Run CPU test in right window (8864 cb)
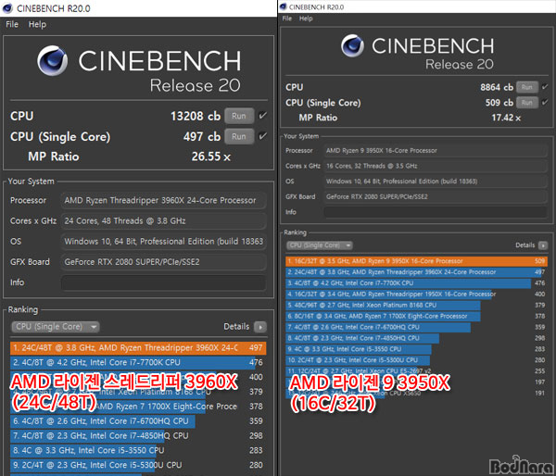 click(x=527, y=87)
